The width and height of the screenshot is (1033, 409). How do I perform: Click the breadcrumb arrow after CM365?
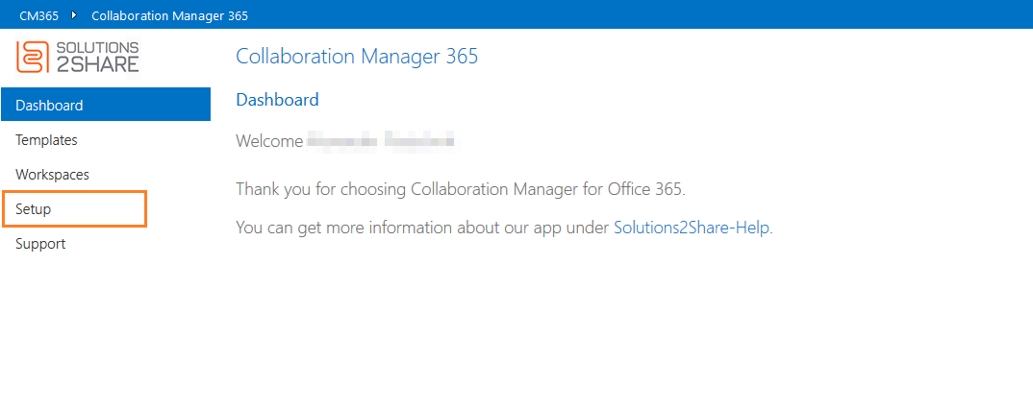click(74, 14)
